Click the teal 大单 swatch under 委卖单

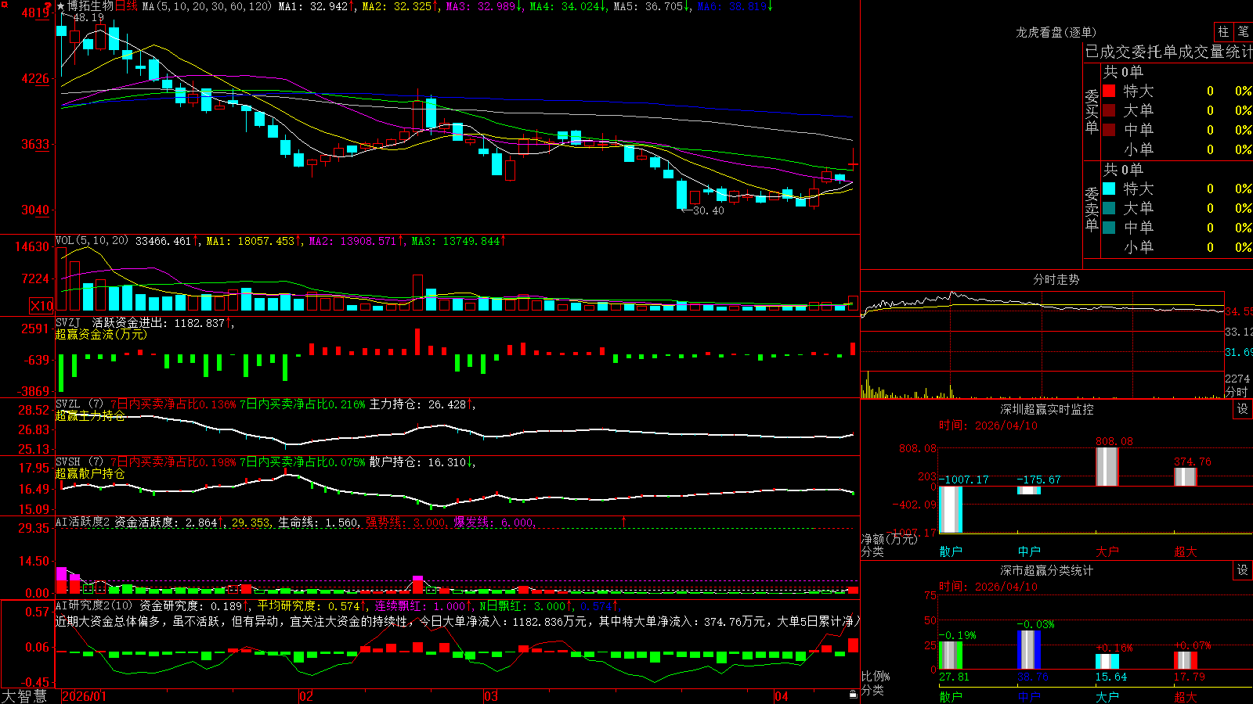pos(1109,208)
